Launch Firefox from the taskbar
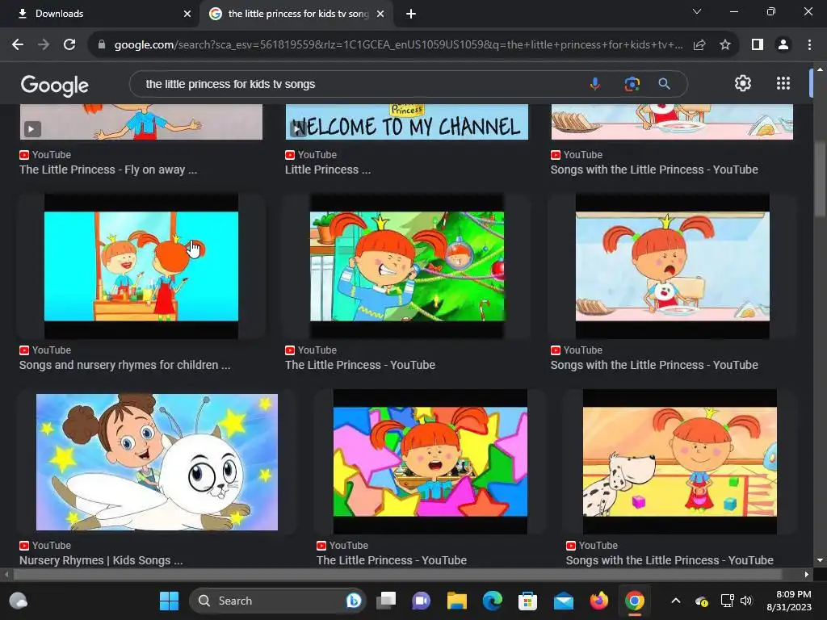This screenshot has height=620, width=827. coord(598,601)
